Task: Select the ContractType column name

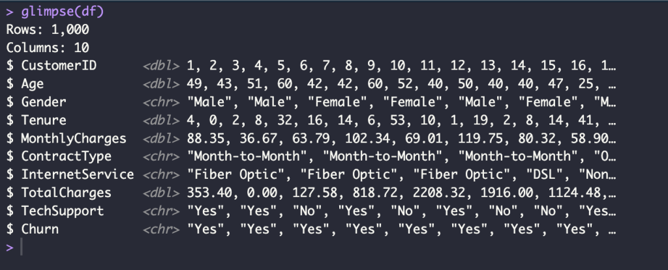Action: pos(67,157)
